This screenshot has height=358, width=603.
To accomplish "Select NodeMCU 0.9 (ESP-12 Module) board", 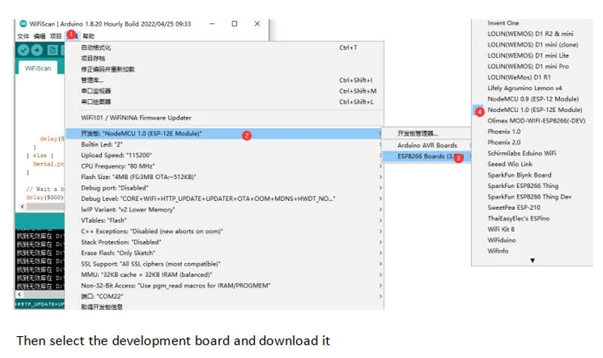I will pos(532,99).
